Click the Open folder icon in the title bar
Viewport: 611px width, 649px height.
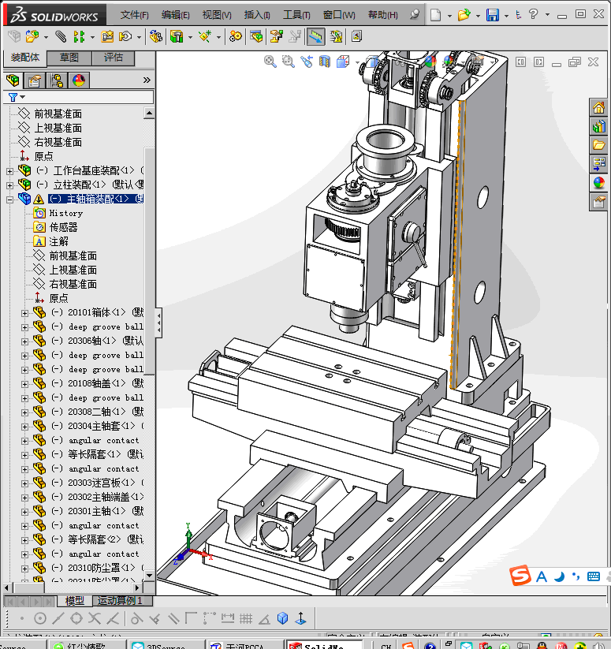coord(464,15)
